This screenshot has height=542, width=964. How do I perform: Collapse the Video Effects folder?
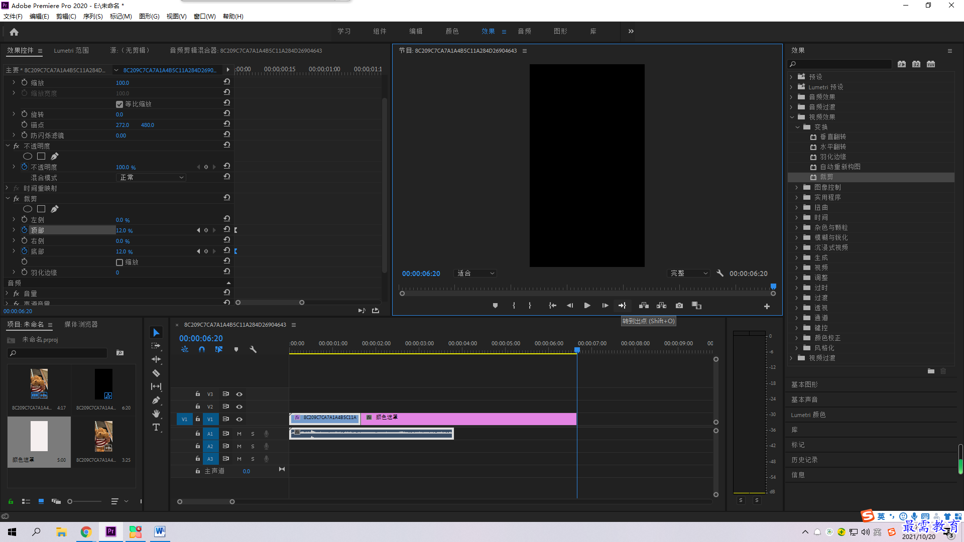792,117
